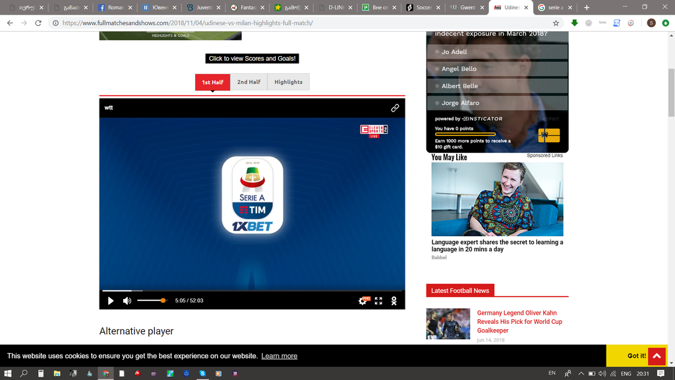Copy the video link via chain icon
Screen dimensions: 675x380
click(x=395, y=108)
